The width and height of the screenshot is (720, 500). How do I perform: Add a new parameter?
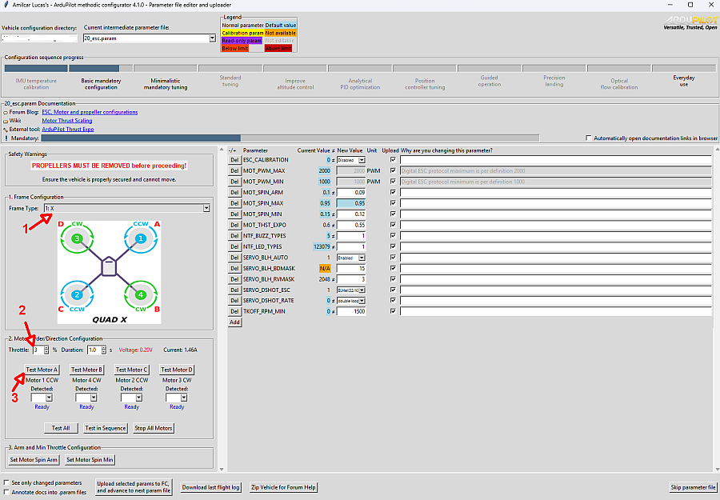coord(234,322)
